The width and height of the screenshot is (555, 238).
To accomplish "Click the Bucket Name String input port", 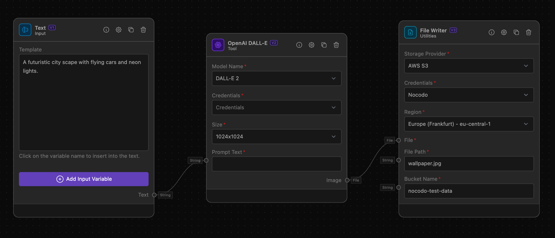I will pyautogui.click(x=399, y=188).
